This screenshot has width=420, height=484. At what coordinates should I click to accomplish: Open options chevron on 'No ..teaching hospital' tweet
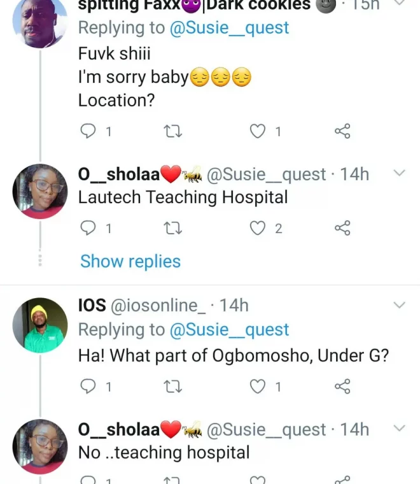pyautogui.click(x=399, y=428)
